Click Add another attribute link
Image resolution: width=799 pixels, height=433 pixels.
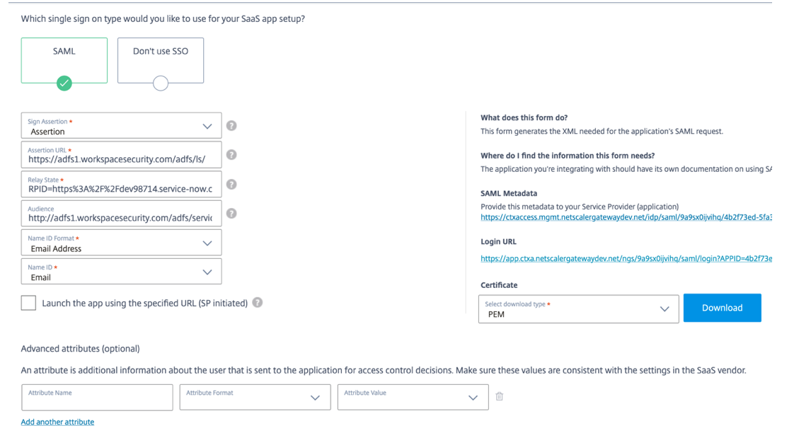57,422
